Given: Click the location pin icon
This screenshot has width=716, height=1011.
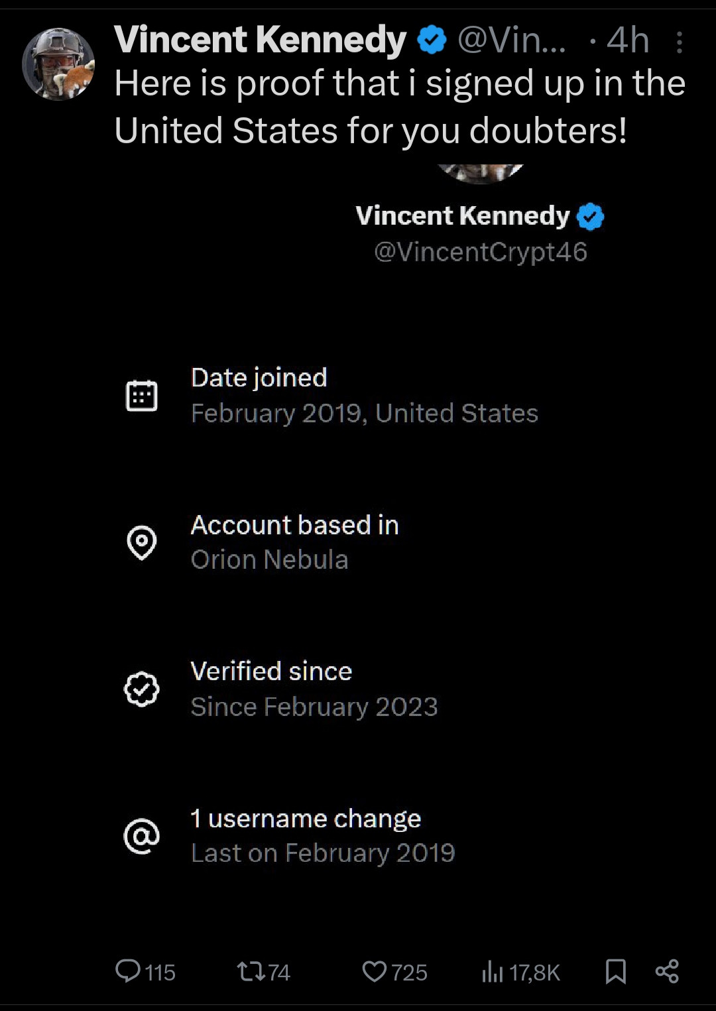Looking at the screenshot, I should (141, 542).
